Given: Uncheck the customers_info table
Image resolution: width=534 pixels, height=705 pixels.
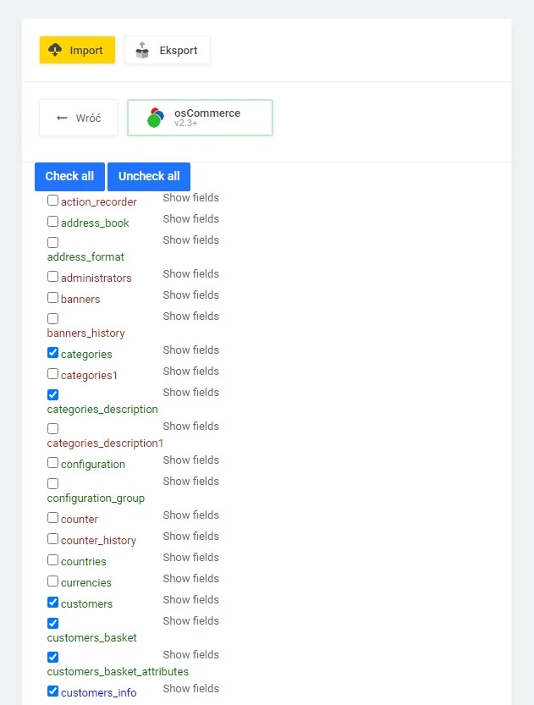Looking at the screenshot, I should pos(52,691).
